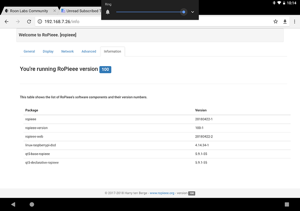The image size is (300, 211).
Task: Open site info icon in address bar
Action: [40, 22]
